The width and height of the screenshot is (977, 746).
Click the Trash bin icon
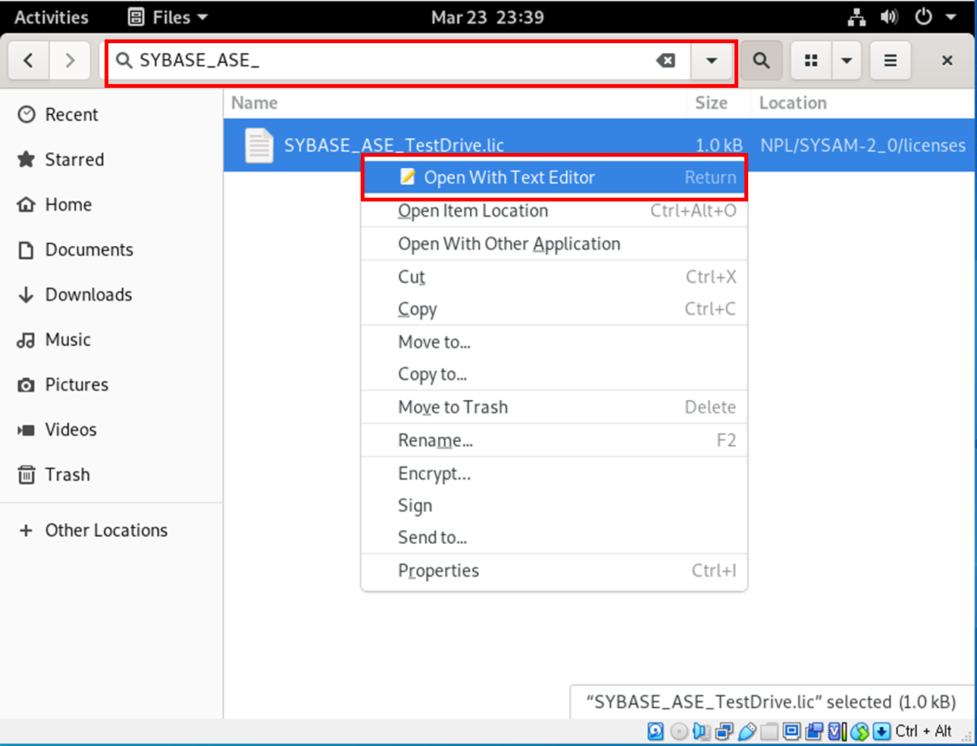coord(27,475)
